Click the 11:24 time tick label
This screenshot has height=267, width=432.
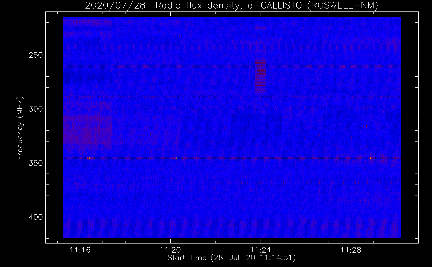pyautogui.click(x=261, y=250)
